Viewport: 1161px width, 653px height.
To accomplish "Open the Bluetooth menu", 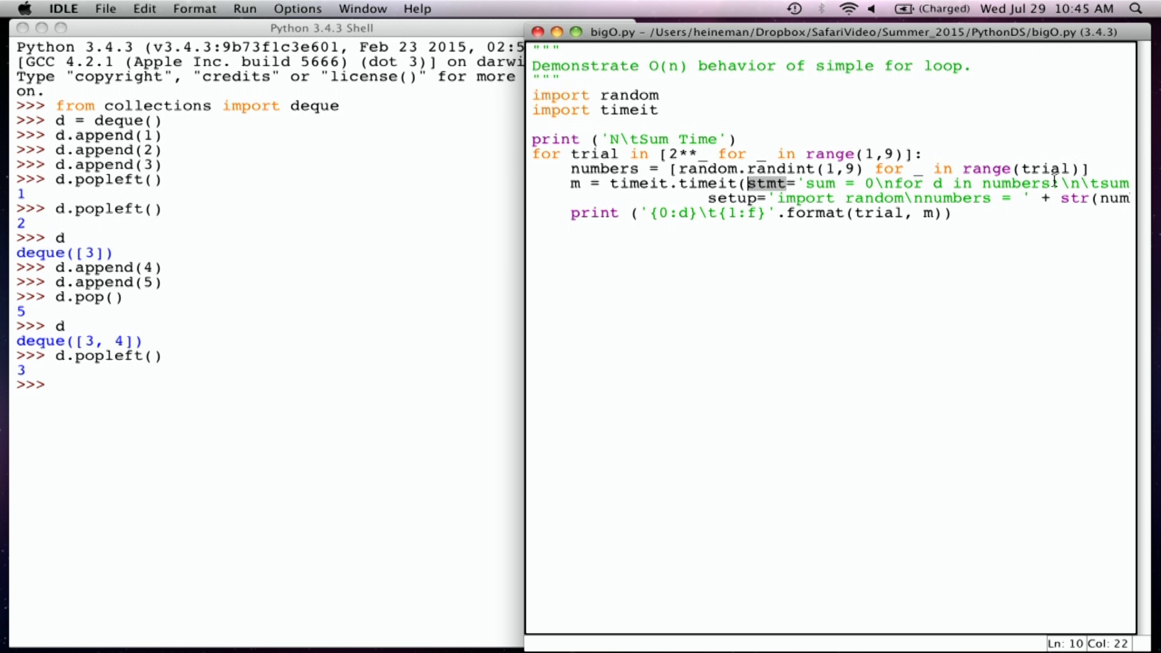I will 821,8.
